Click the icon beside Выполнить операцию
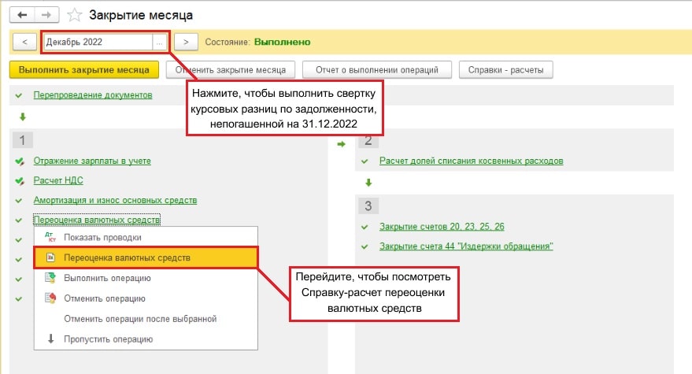 [x=50, y=278]
